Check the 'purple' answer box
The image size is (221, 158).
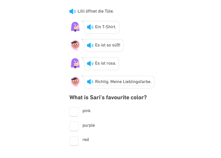tap(74, 126)
